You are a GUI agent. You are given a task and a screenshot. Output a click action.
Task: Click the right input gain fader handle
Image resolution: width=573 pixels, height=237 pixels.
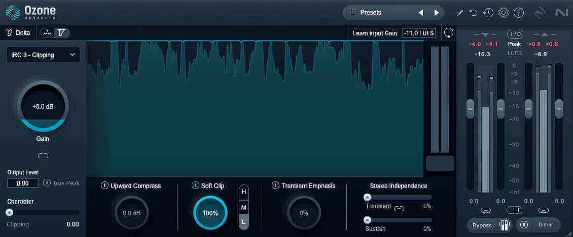point(500,109)
